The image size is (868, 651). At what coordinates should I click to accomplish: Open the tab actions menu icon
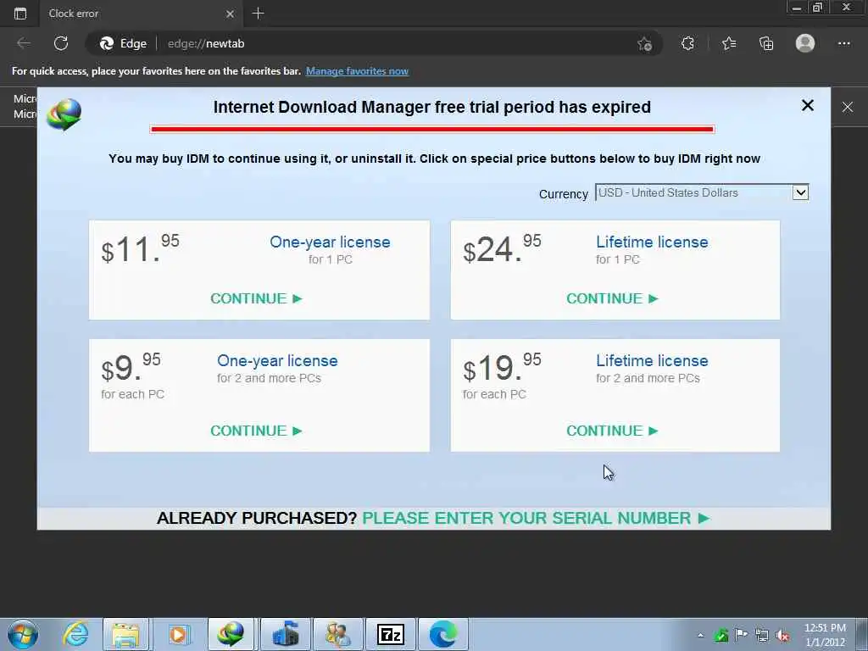click(20, 14)
